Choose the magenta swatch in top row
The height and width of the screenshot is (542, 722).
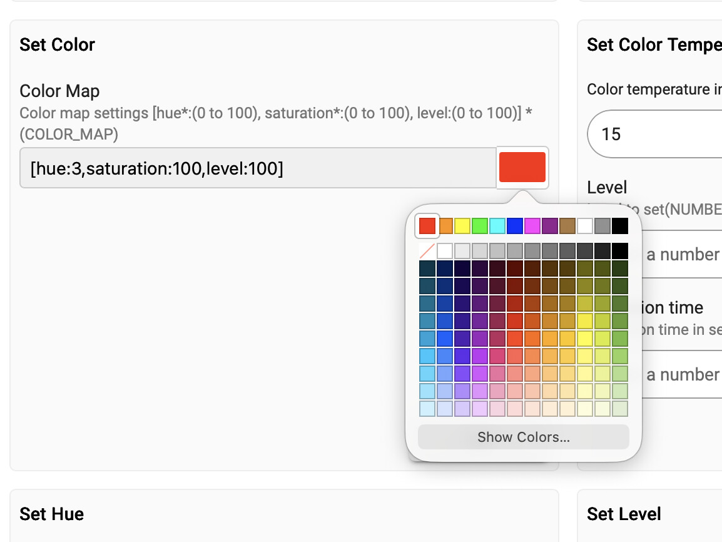[532, 226]
